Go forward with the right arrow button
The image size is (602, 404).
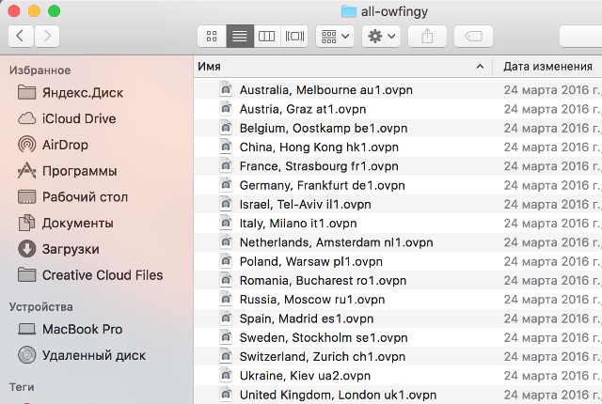pos(47,36)
